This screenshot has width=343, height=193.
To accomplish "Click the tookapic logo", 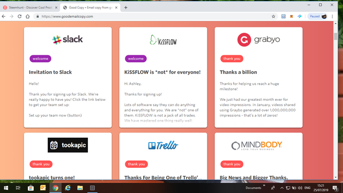I will (x=68, y=145).
